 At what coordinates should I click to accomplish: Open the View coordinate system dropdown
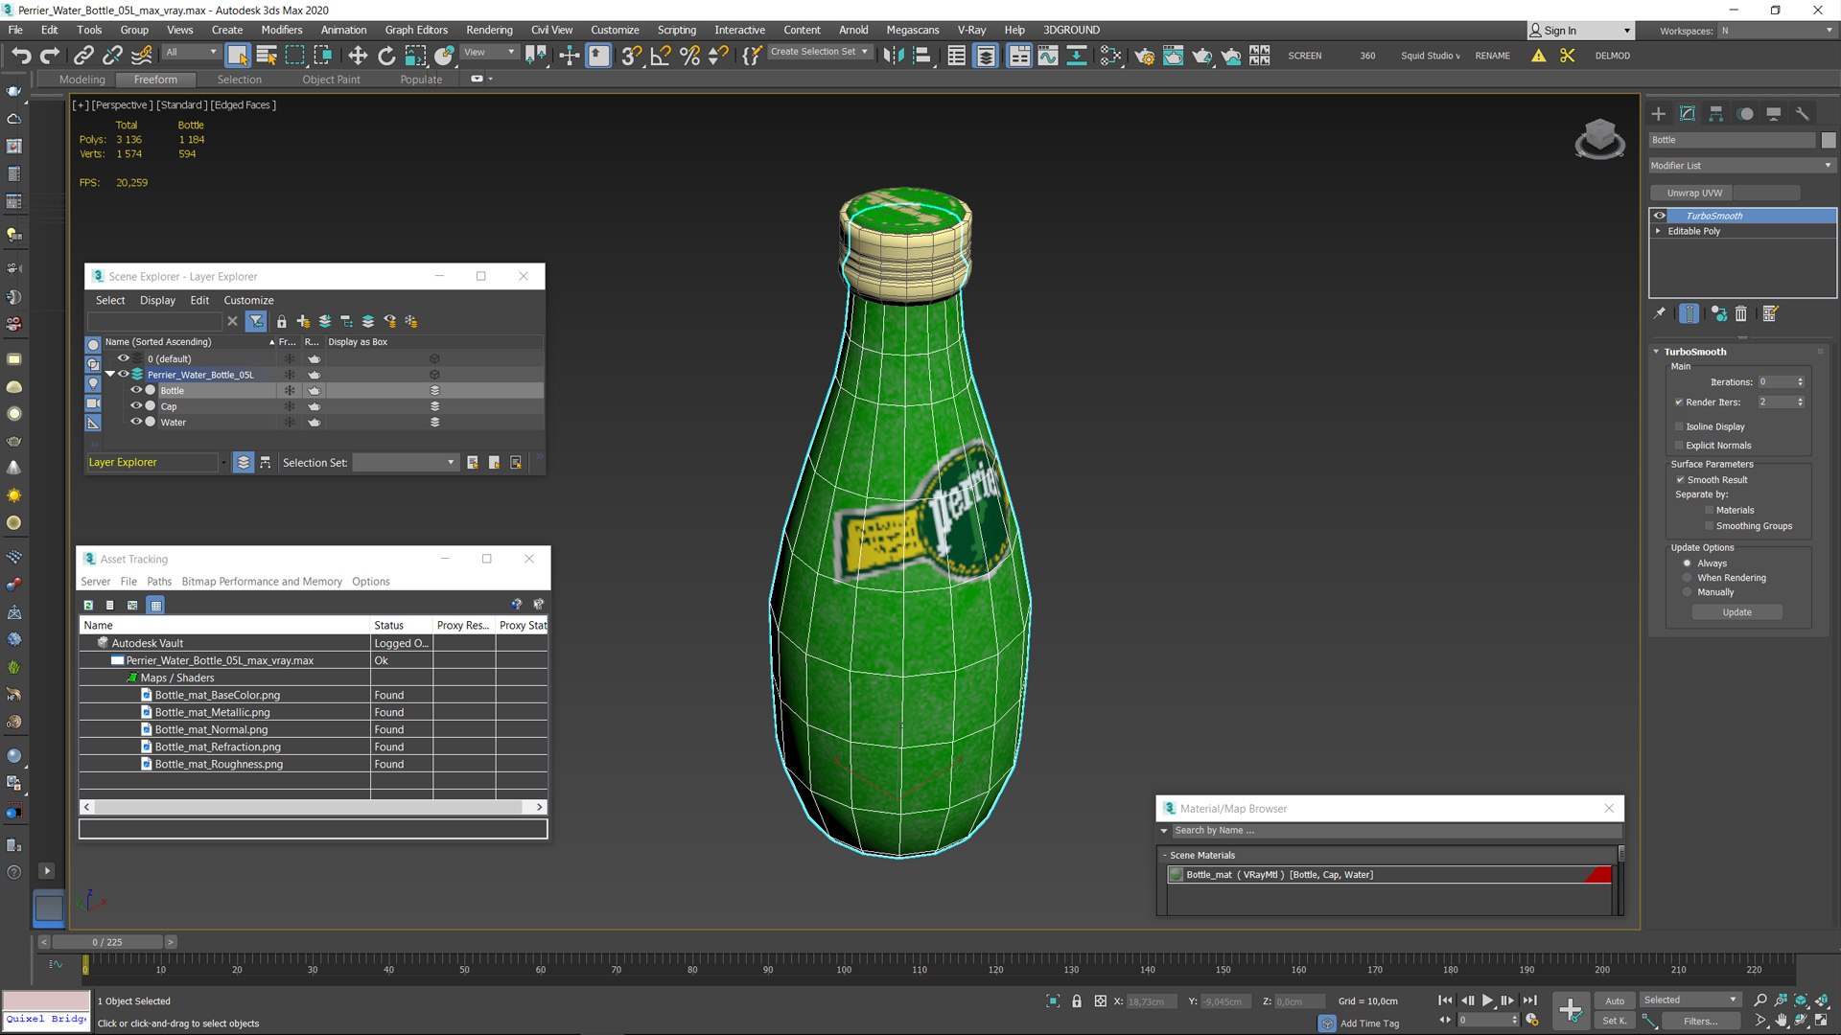[x=490, y=53]
